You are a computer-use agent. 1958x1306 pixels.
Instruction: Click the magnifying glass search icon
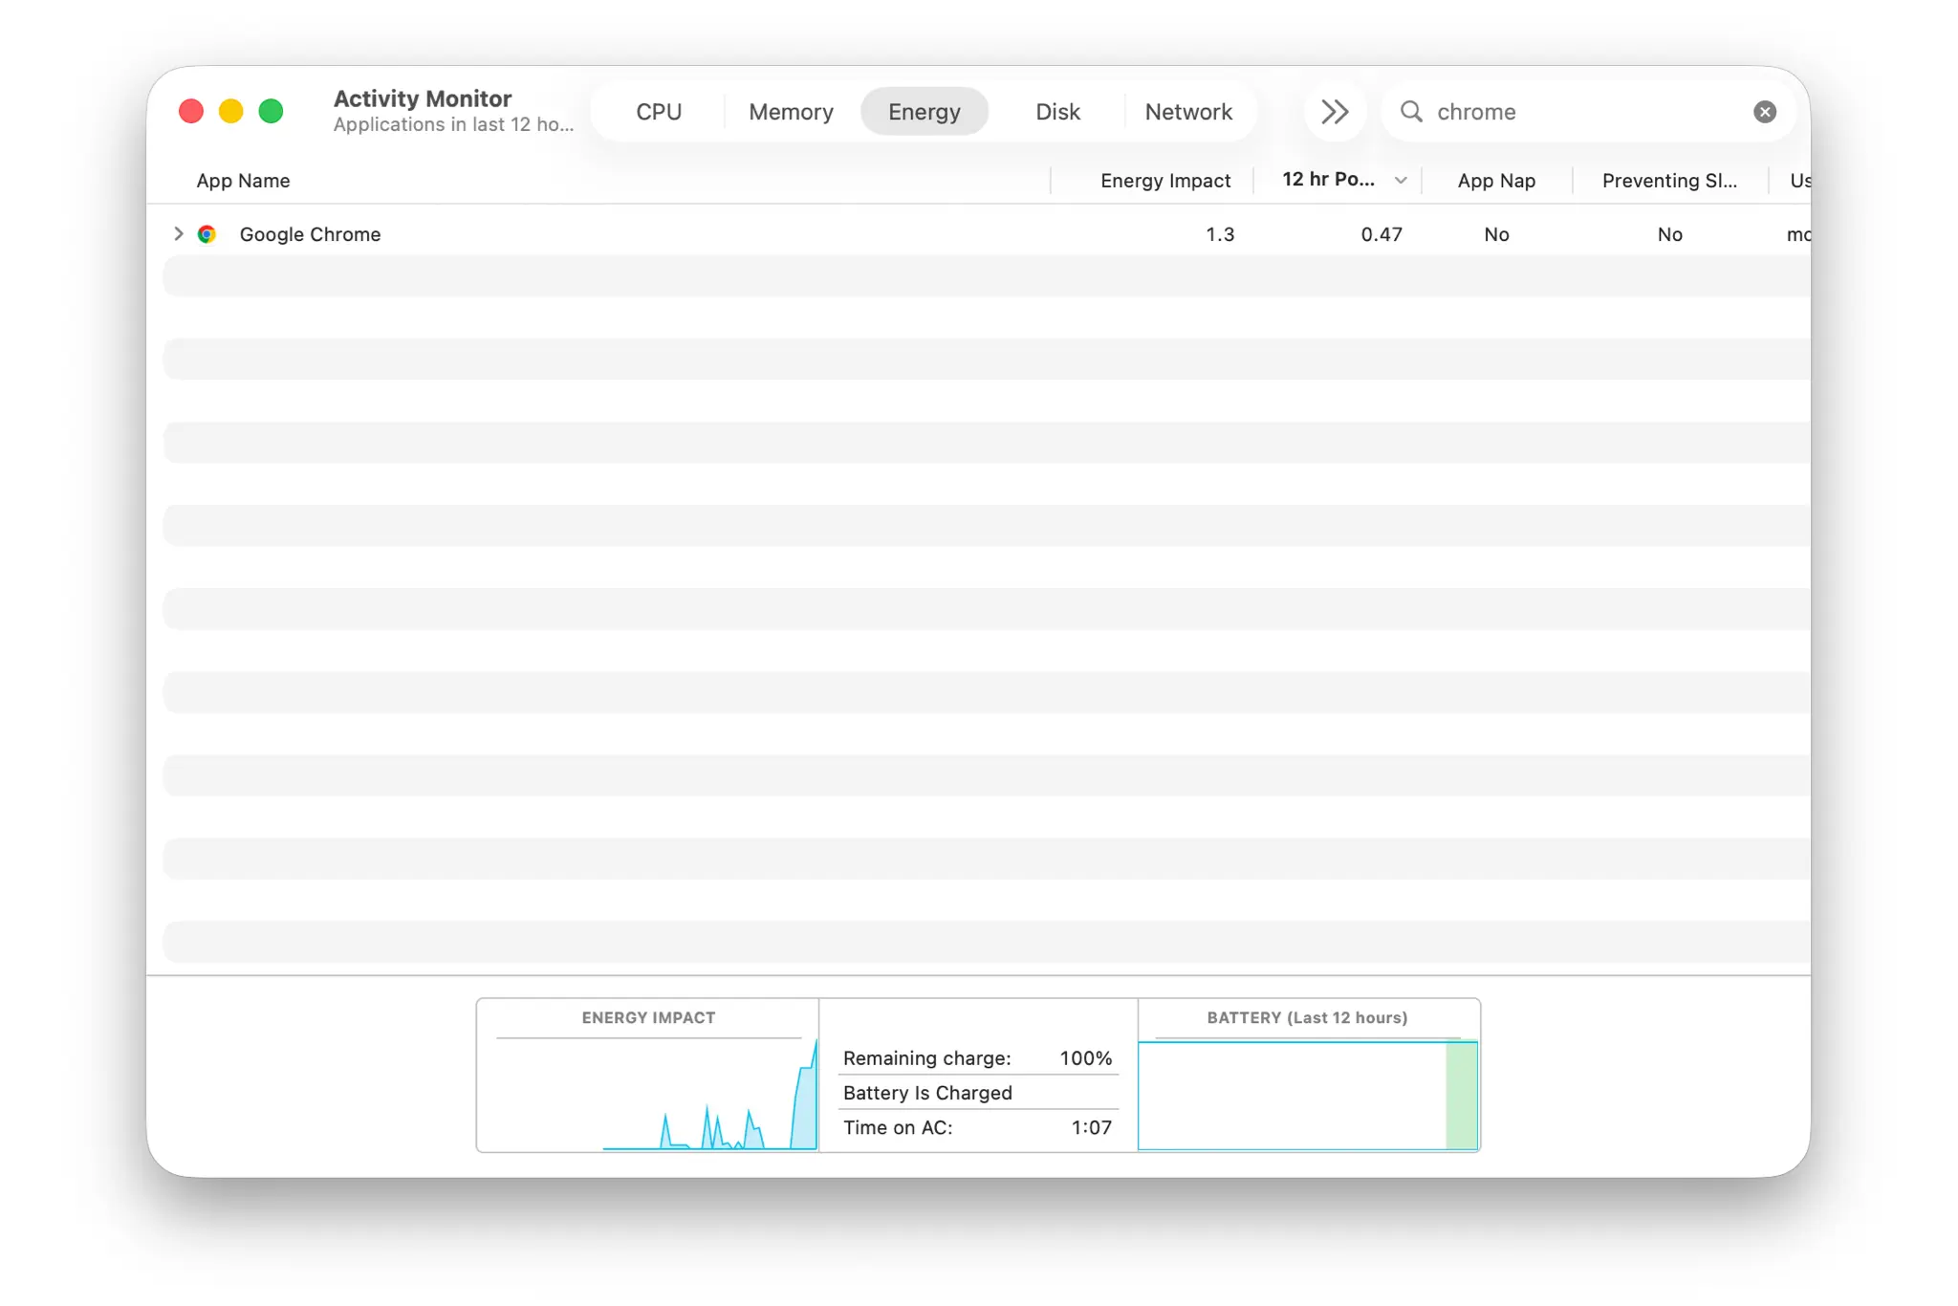pyautogui.click(x=1411, y=112)
